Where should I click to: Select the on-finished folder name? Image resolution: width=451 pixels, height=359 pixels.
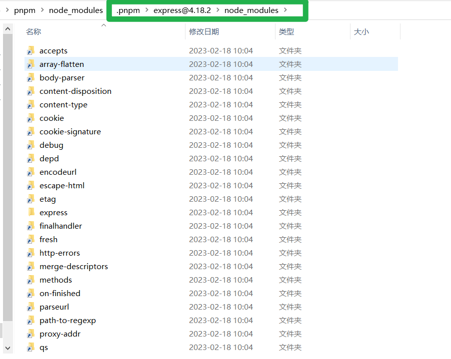click(x=60, y=294)
